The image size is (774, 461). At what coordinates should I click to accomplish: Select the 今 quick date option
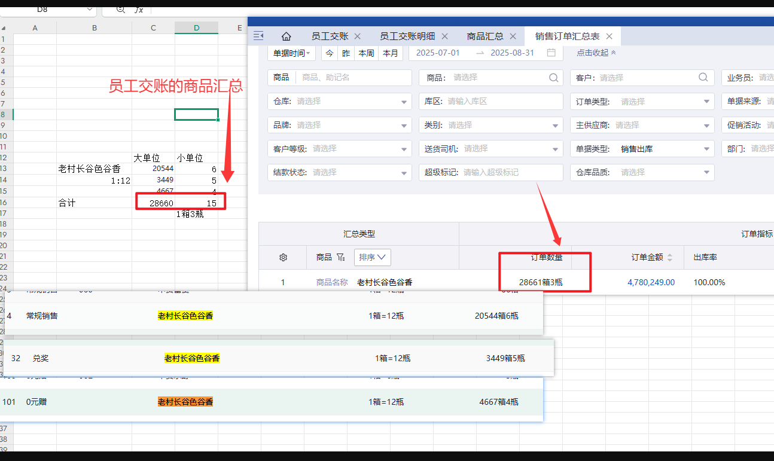(x=330, y=53)
